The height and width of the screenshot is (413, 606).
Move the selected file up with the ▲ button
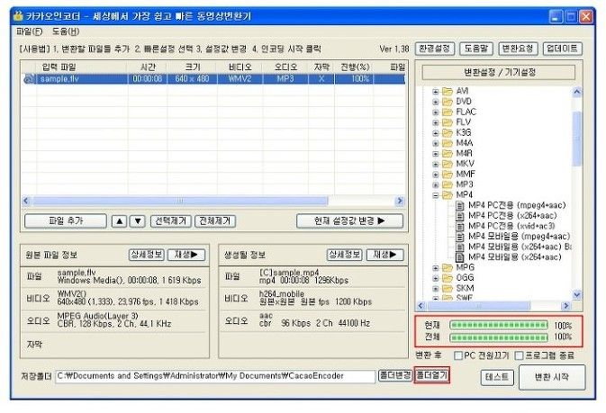tap(120, 221)
